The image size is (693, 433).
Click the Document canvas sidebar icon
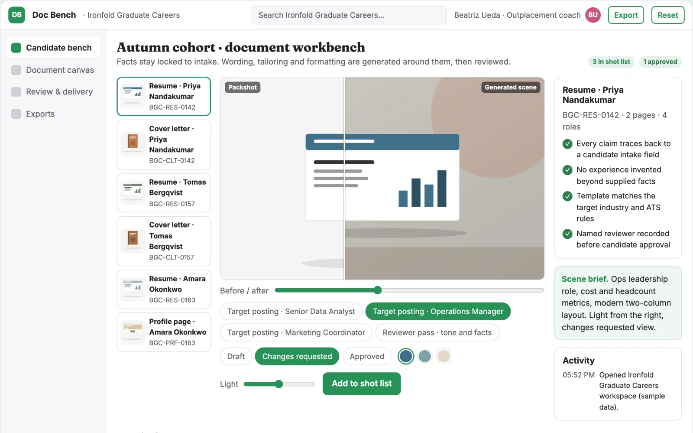pos(16,70)
